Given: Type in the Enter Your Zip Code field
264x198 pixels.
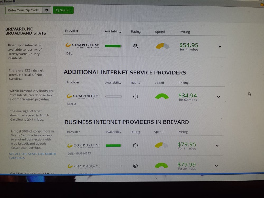Looking at the screenshot, I should pos(23,10).
